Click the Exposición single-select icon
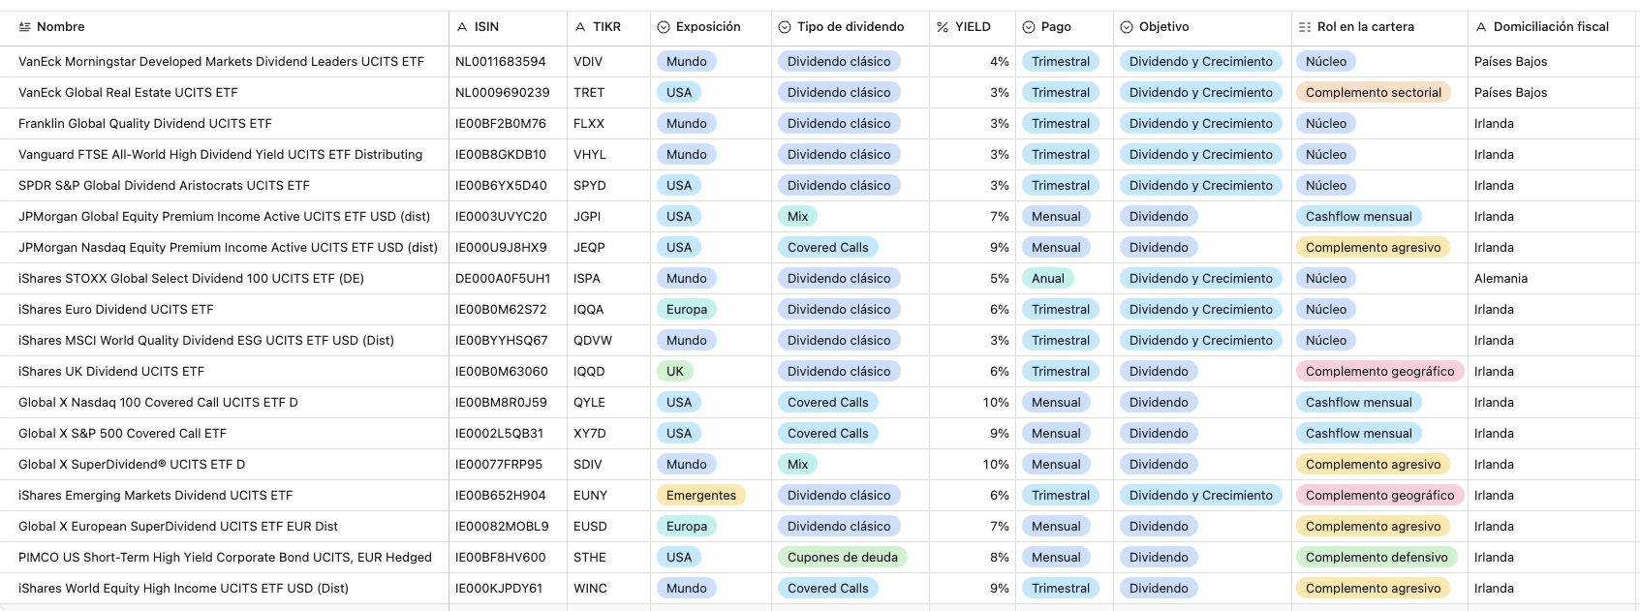1640x611 pixels. (664, 27)
